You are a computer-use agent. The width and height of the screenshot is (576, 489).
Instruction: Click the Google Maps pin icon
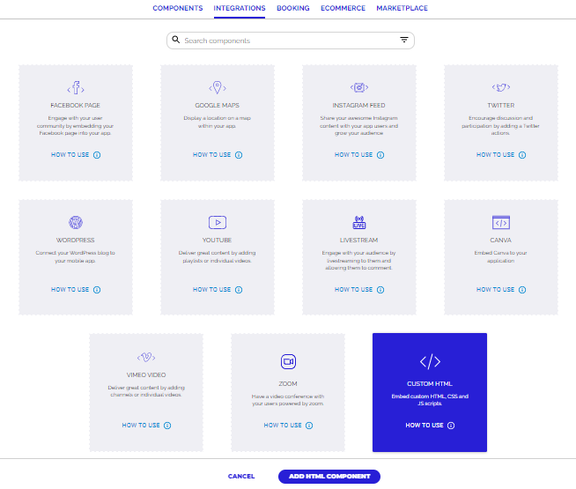pos(218,87)
